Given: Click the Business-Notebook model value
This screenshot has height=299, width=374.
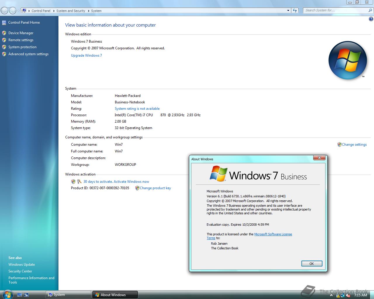Looking at the screenshot, I should [130, 102].
